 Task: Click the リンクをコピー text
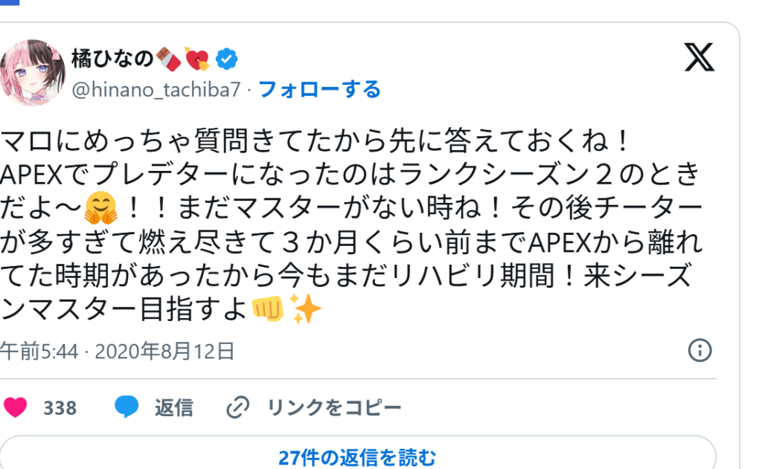point(334,408)
